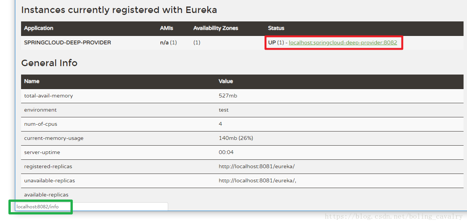The height and width of the screenshot is (224, 467).
Task: Select the total-avail-memory row name
Action: point(48,96)
